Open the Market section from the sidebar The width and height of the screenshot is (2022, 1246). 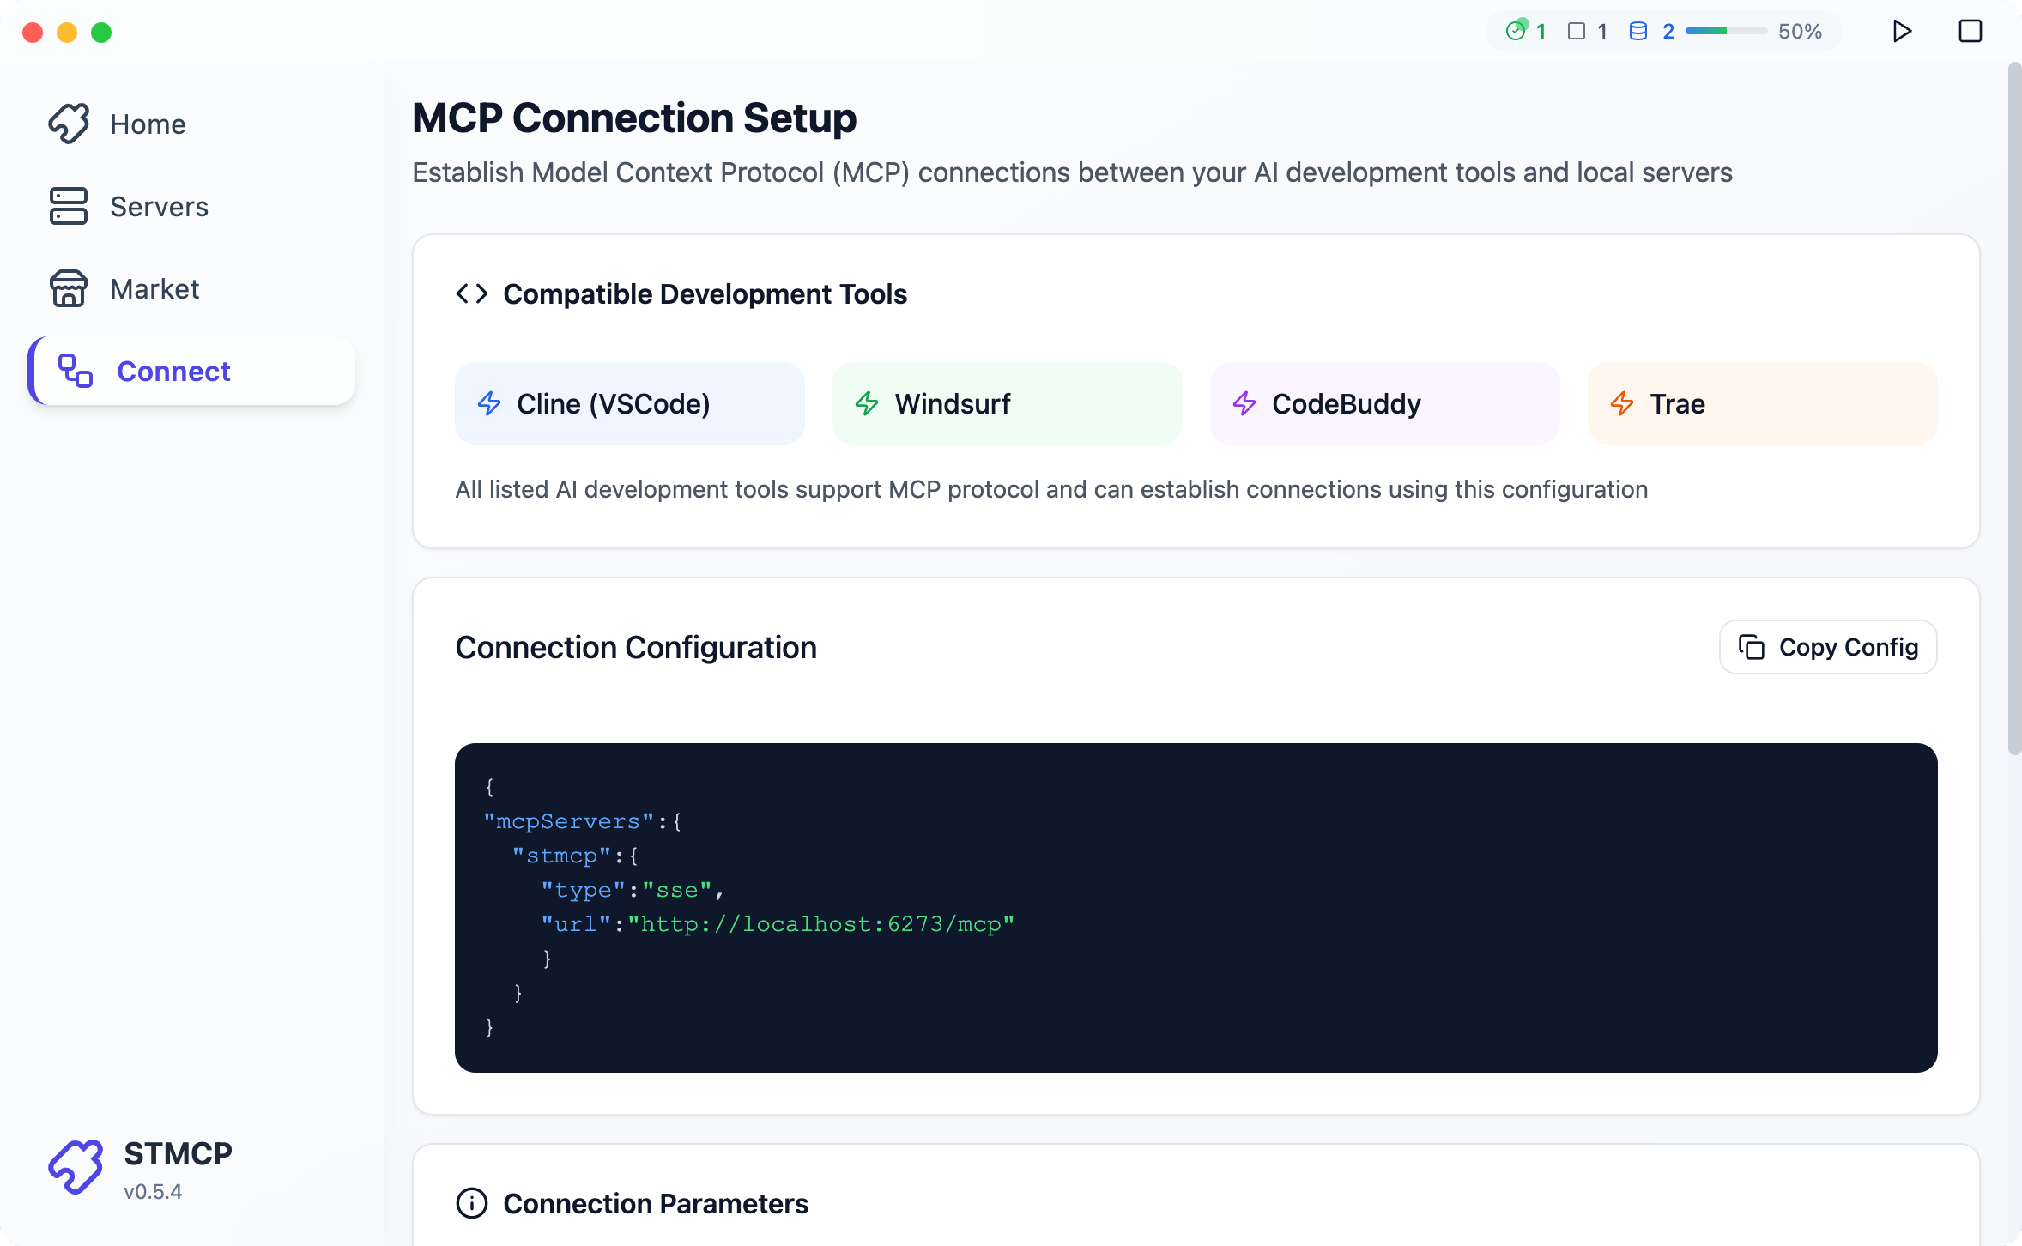click(154, 289)
